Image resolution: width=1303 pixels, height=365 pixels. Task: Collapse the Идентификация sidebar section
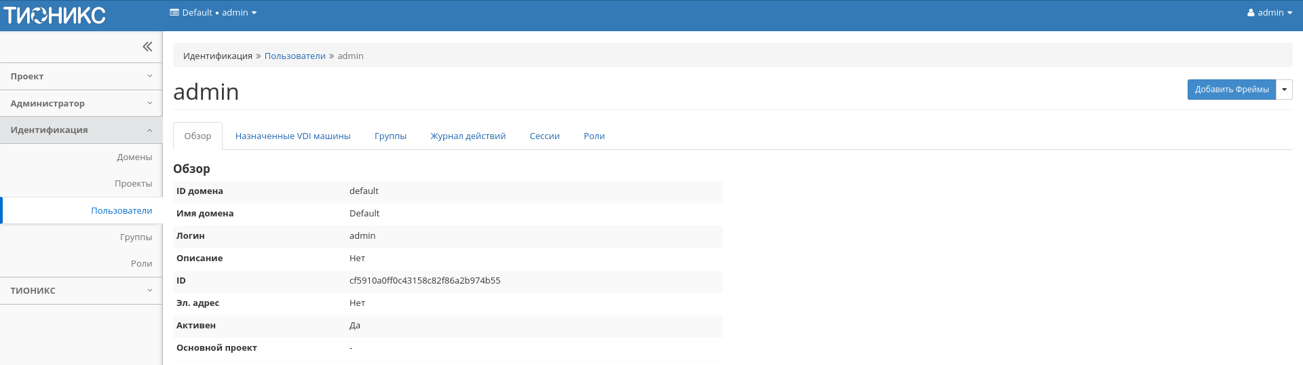pyautogui.click(x=81, y=130)
